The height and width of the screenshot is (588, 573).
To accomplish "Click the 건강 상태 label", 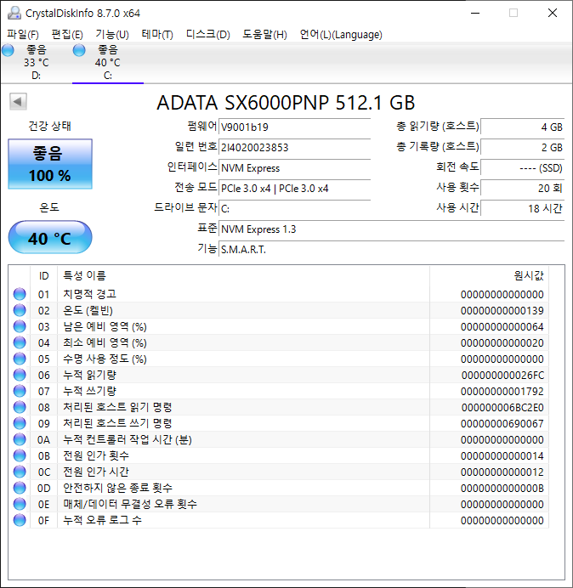I will 49,126.
